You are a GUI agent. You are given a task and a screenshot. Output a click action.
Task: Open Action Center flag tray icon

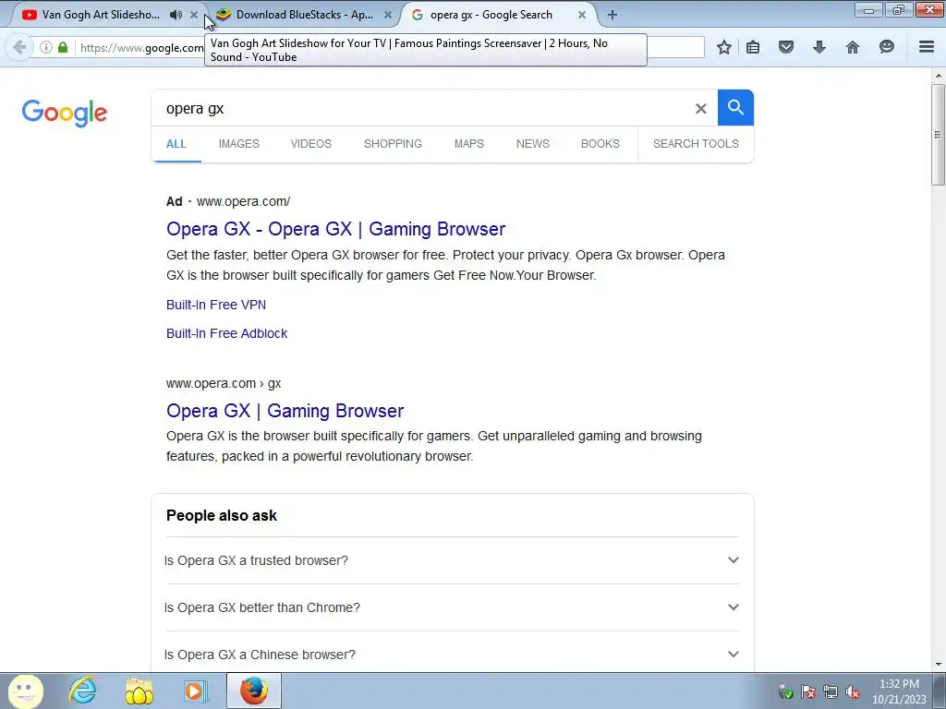click(807, 691)
